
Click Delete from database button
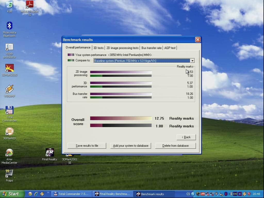click(175, 146)
